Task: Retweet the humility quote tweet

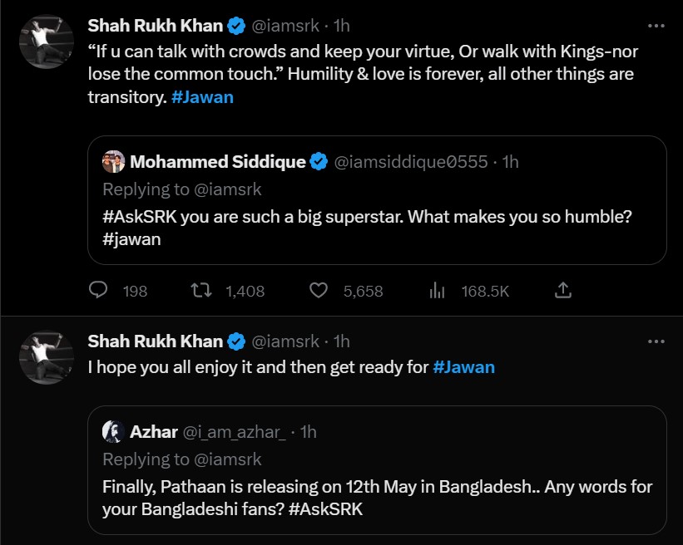Action: pos(198,291)
